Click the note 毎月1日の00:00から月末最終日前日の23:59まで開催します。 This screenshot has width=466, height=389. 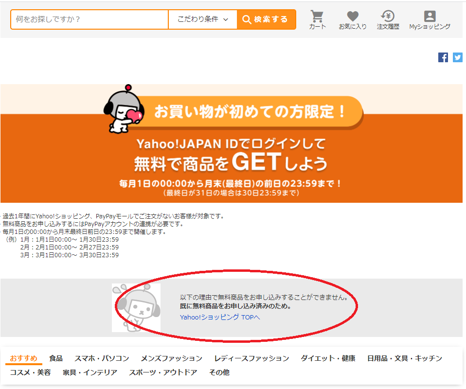85,231
